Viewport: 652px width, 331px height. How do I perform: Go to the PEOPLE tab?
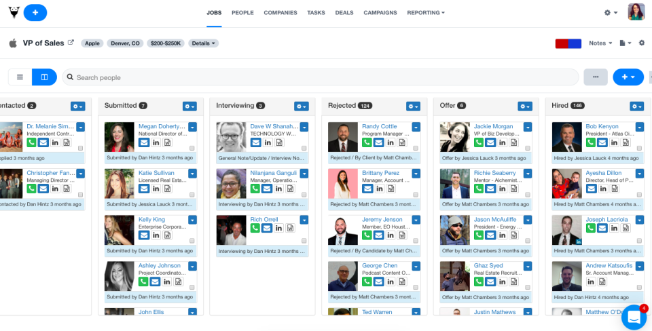242,13
